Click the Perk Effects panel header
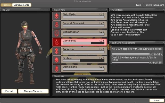Screen dimensions: 165x103 click(x=137, y=10)
